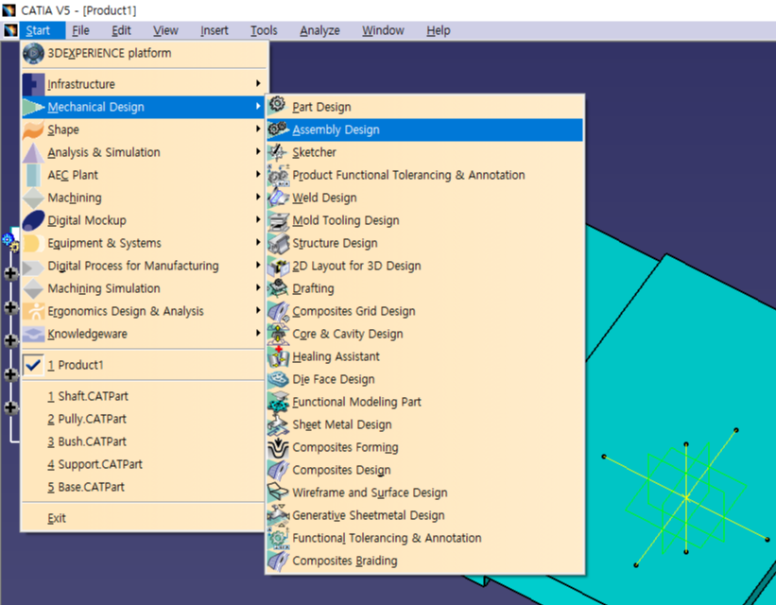Click the Generative Sheetmetal Design icon
Image resolution: width=776 pixels, height=605 pixels.
pos(278,515)
